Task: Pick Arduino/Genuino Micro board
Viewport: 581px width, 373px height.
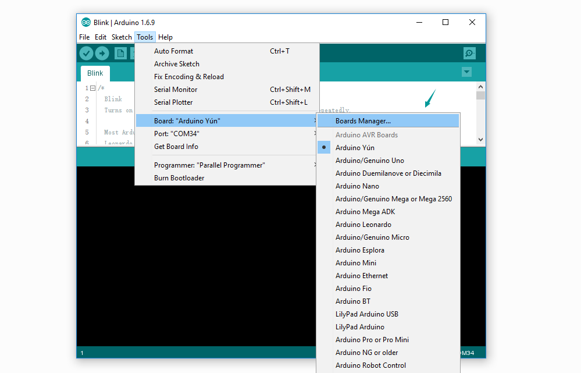Action: 388,237
